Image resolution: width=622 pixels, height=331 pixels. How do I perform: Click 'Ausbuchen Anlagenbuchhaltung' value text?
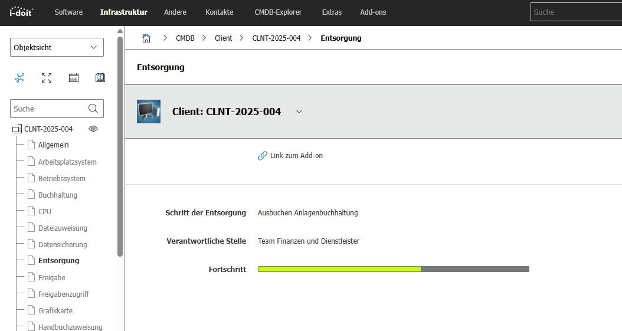[308, 213]
